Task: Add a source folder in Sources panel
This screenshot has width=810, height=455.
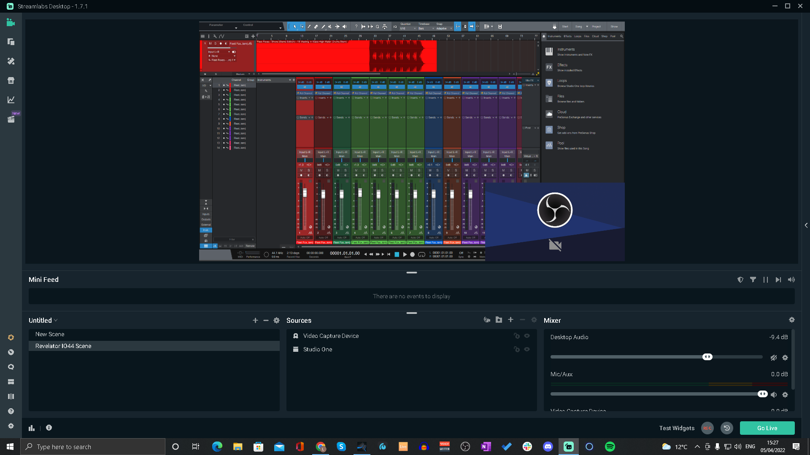Action: point(499,320)
